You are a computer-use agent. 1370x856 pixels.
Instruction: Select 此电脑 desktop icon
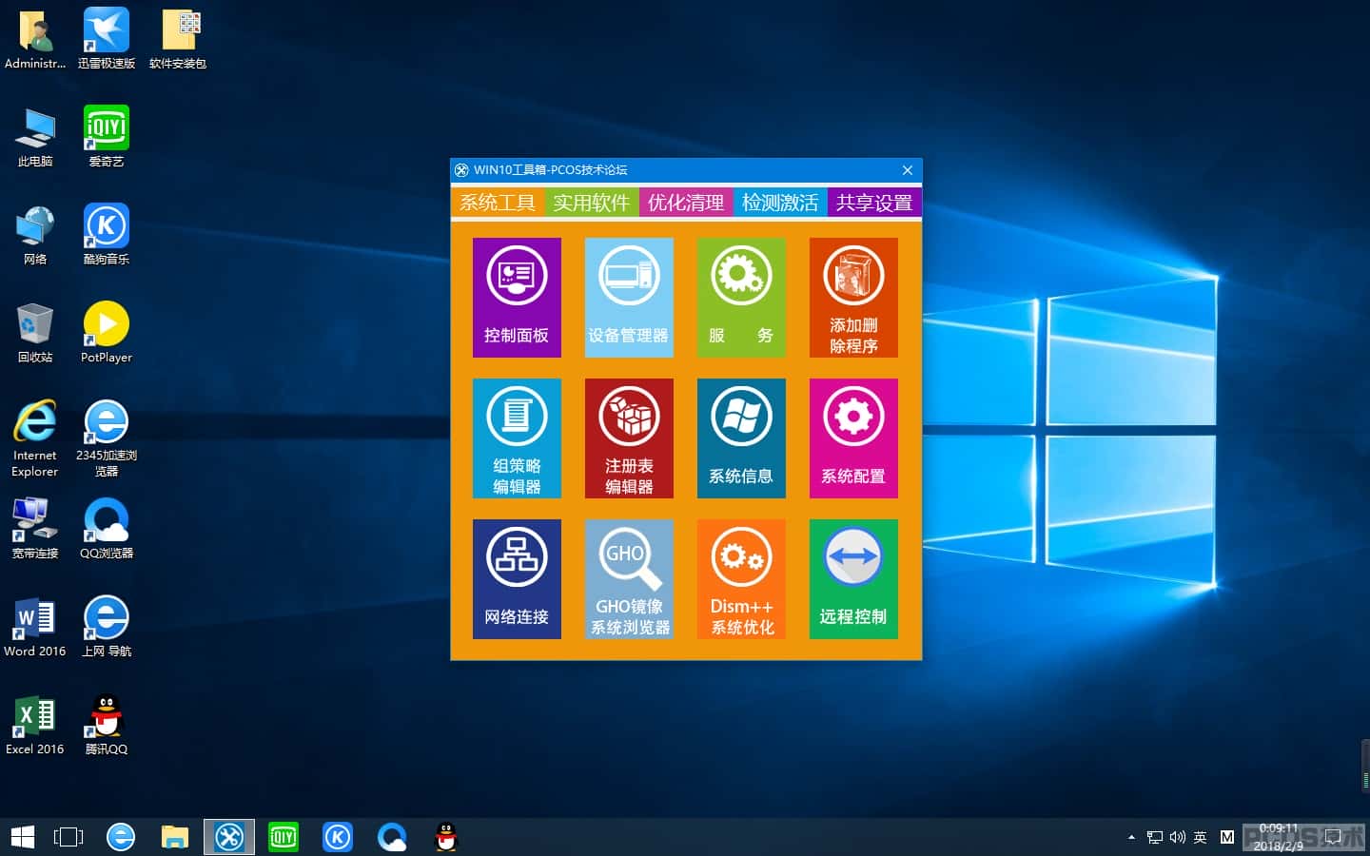(x=35, y=136)
